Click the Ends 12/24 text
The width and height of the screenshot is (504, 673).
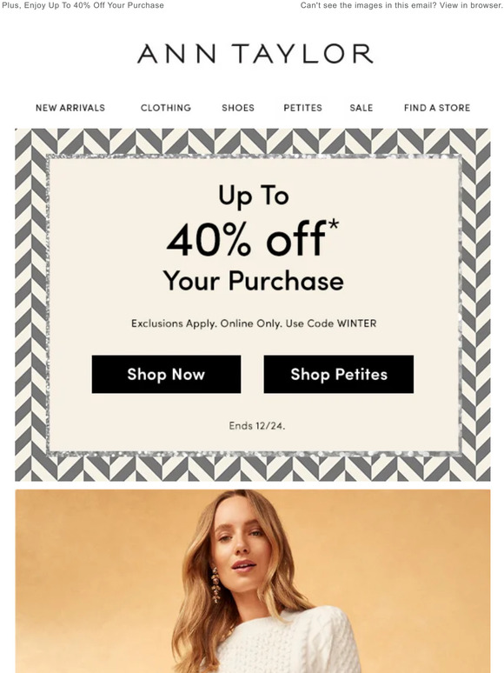click(x=257, y=426)
